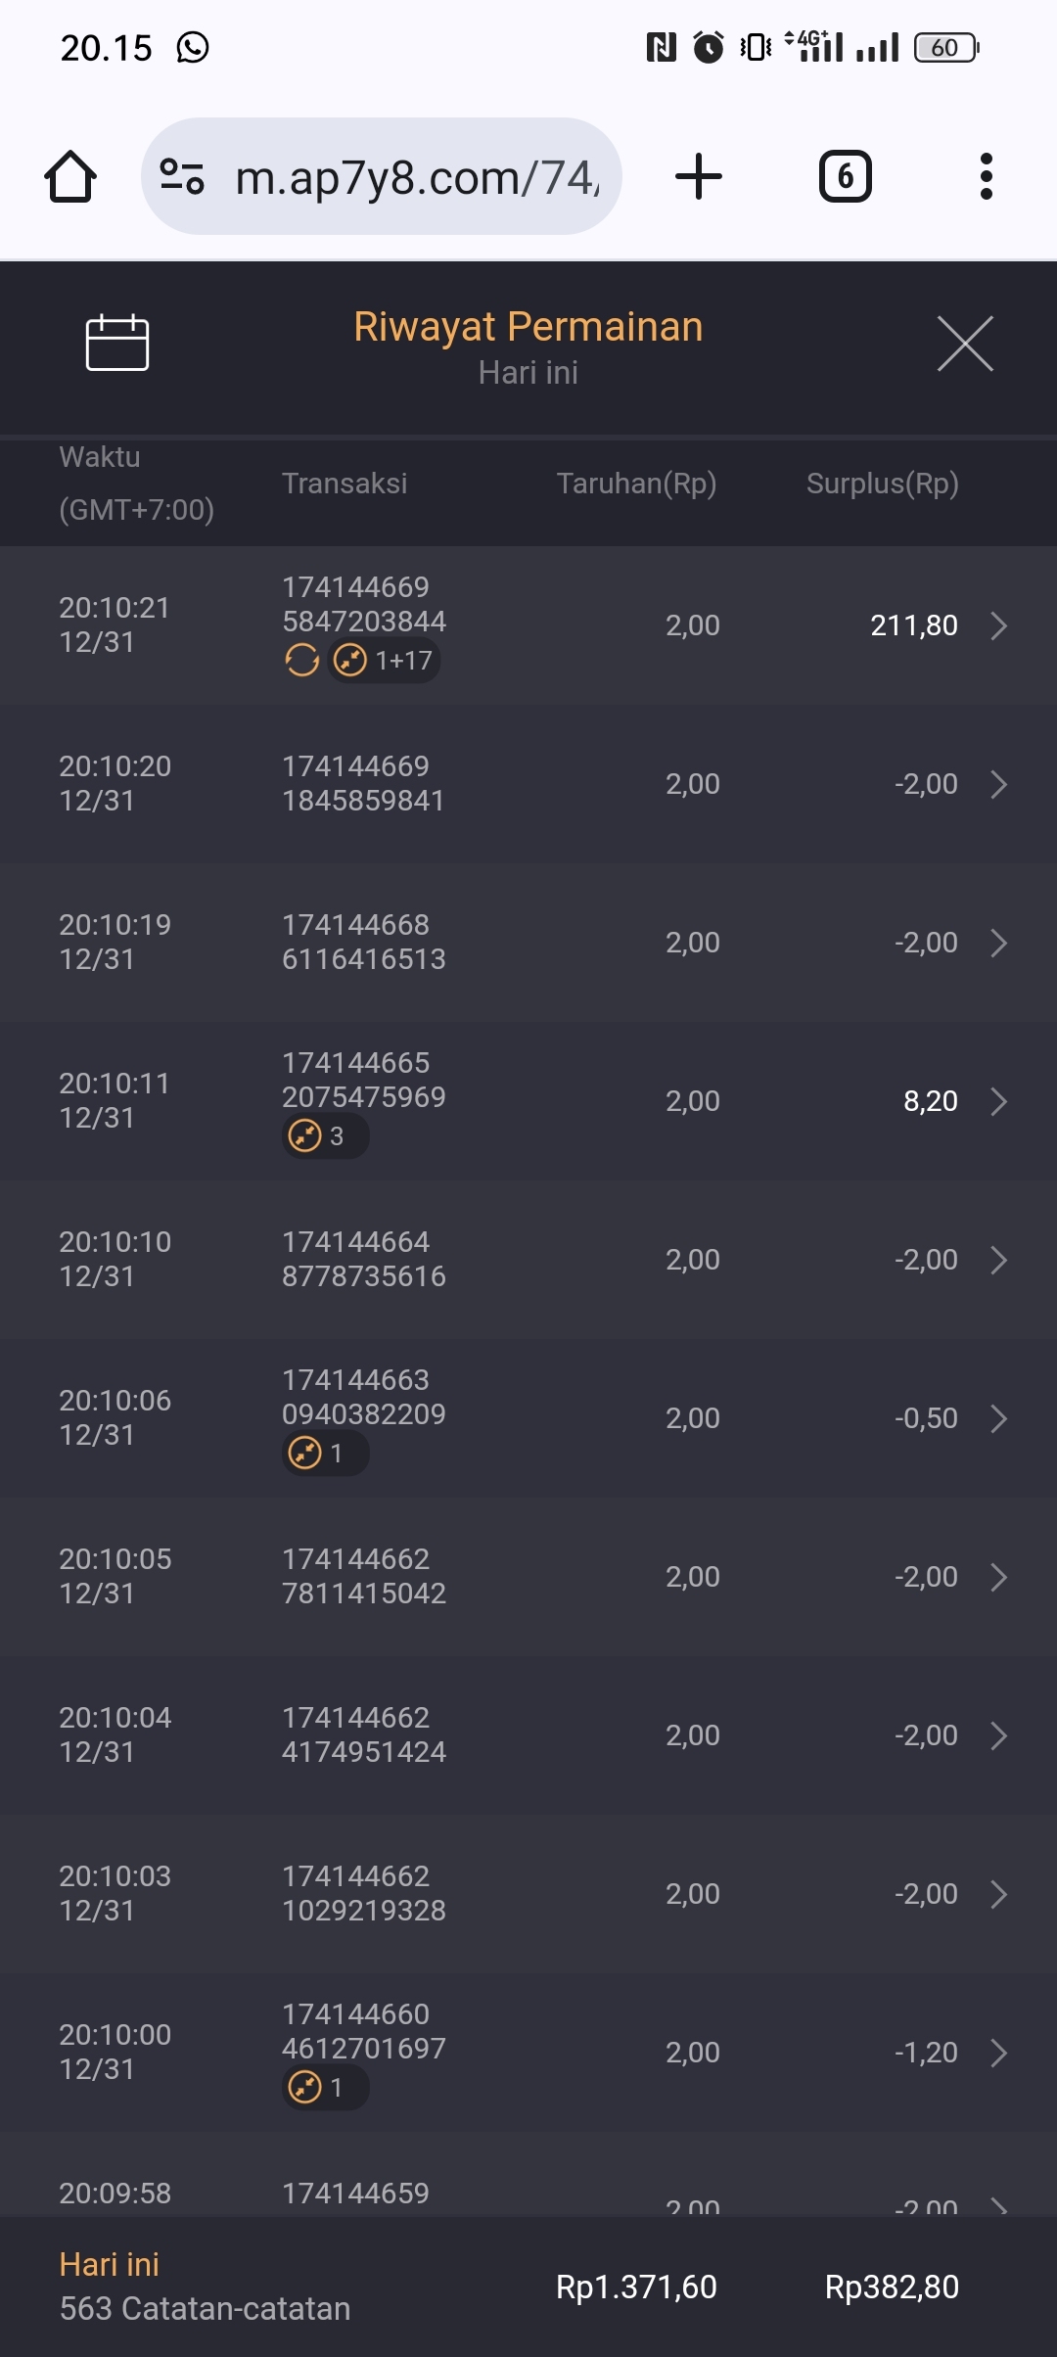This screenshot has width=1057, height=2357.
Task: Close the Riwayat Permainan panel
Action: click(x=965, y=344)
